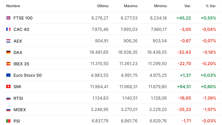Click the Portuguese flag icon beside PSI

coord(8,121)
